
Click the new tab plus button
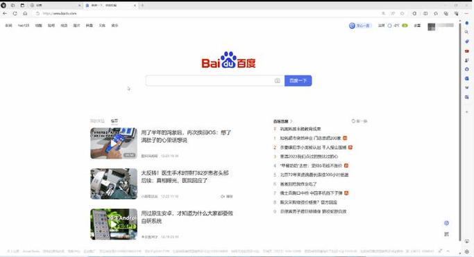click(x=142, y=5)
